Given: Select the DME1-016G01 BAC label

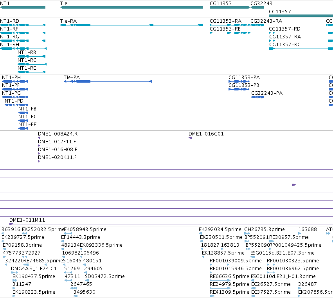Looking at the screenshot, I should pos(206,134).
